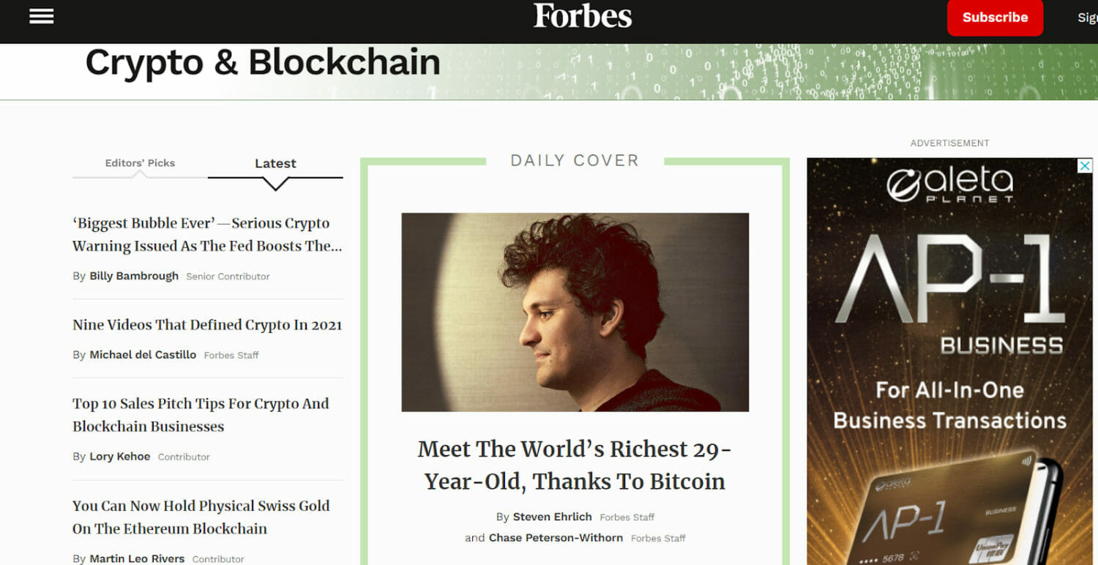
Task: Open the richest 29-year-old Bitcoin cover story
Action: (575, 465)
